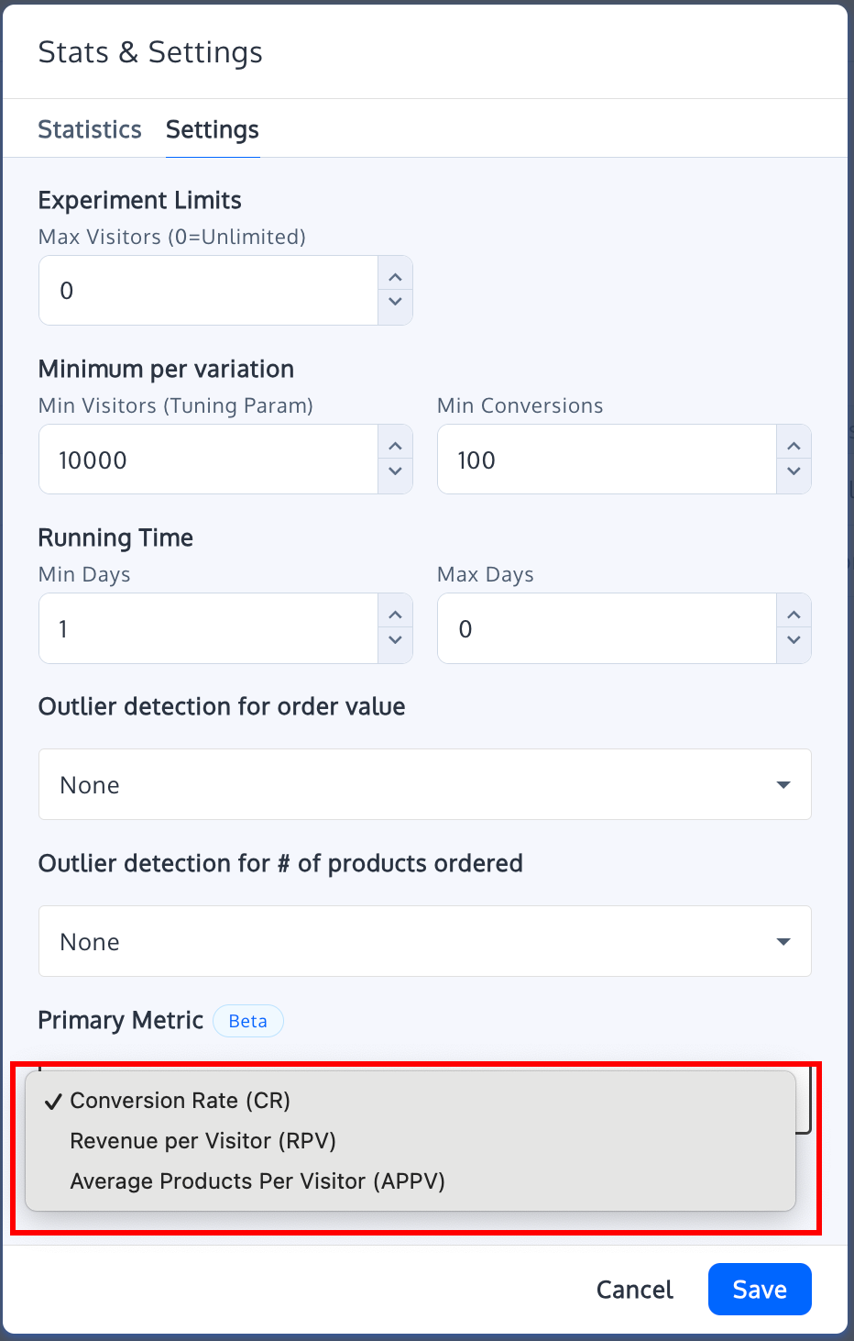Switch to the Settings tab

(x=212, y=129)
